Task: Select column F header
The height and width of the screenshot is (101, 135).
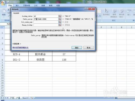Action: 101,27
